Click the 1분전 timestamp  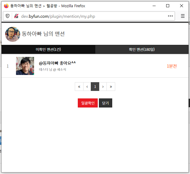coord(172,66)
